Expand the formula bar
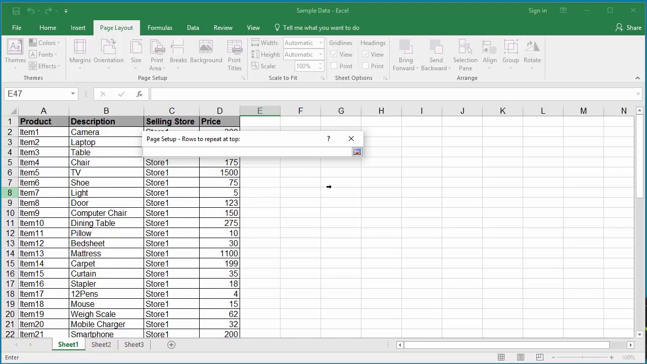The width and height of the screenshot is (647, 364). (638, 94)
